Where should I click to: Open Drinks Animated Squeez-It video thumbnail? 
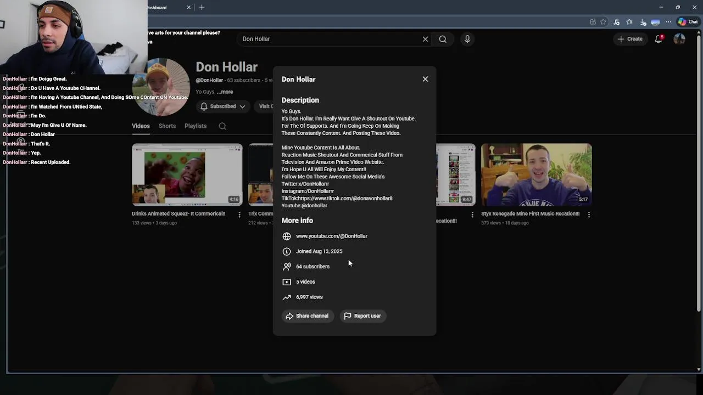coord(187,174)
